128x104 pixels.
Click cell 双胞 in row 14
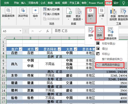coord(31,90)
